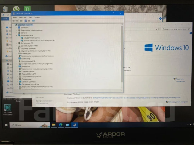
Task: Click the Батареи battery category icon
Action: point(19,33)
